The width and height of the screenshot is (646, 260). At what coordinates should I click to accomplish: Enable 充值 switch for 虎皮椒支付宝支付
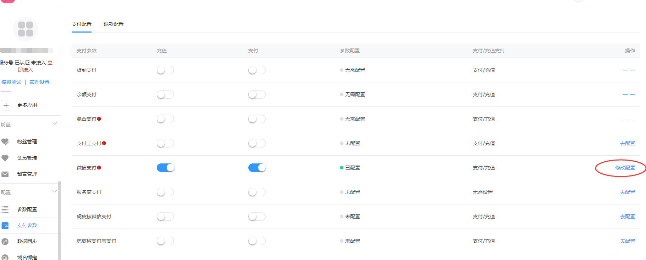click(165, 241)
